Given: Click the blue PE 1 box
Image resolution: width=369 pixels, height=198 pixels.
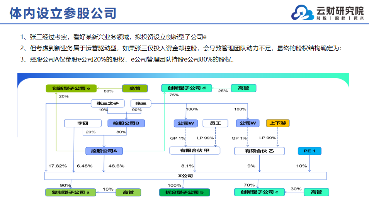Looking at the screenshot, I should point(309,151).
